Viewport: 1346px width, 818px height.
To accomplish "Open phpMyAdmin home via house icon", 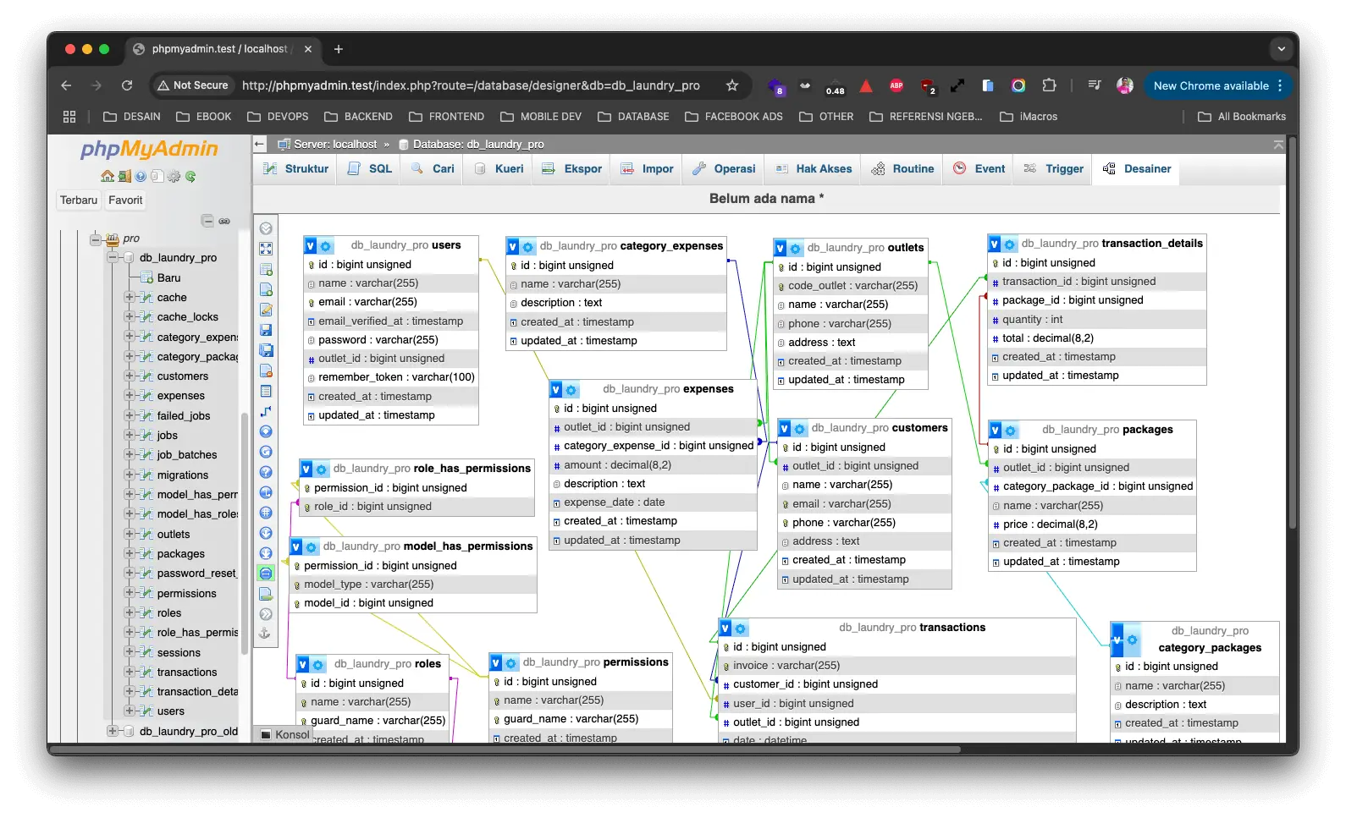I will (108, 177).
